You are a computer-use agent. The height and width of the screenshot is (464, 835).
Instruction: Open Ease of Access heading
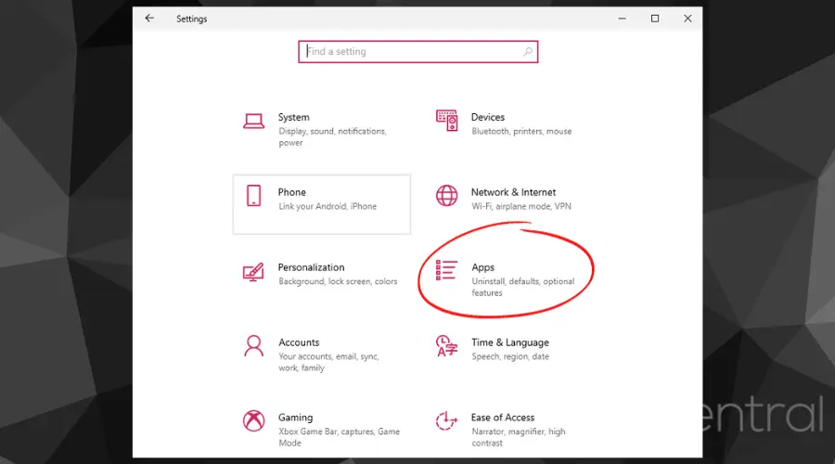(x=503, y=418)
